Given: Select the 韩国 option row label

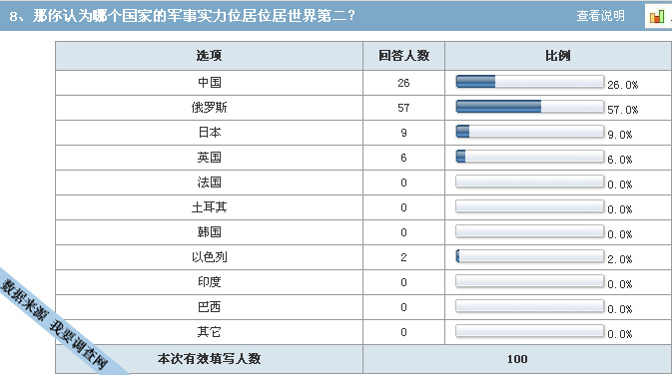Looking at the screenshot, I should (x=209, y=232).
